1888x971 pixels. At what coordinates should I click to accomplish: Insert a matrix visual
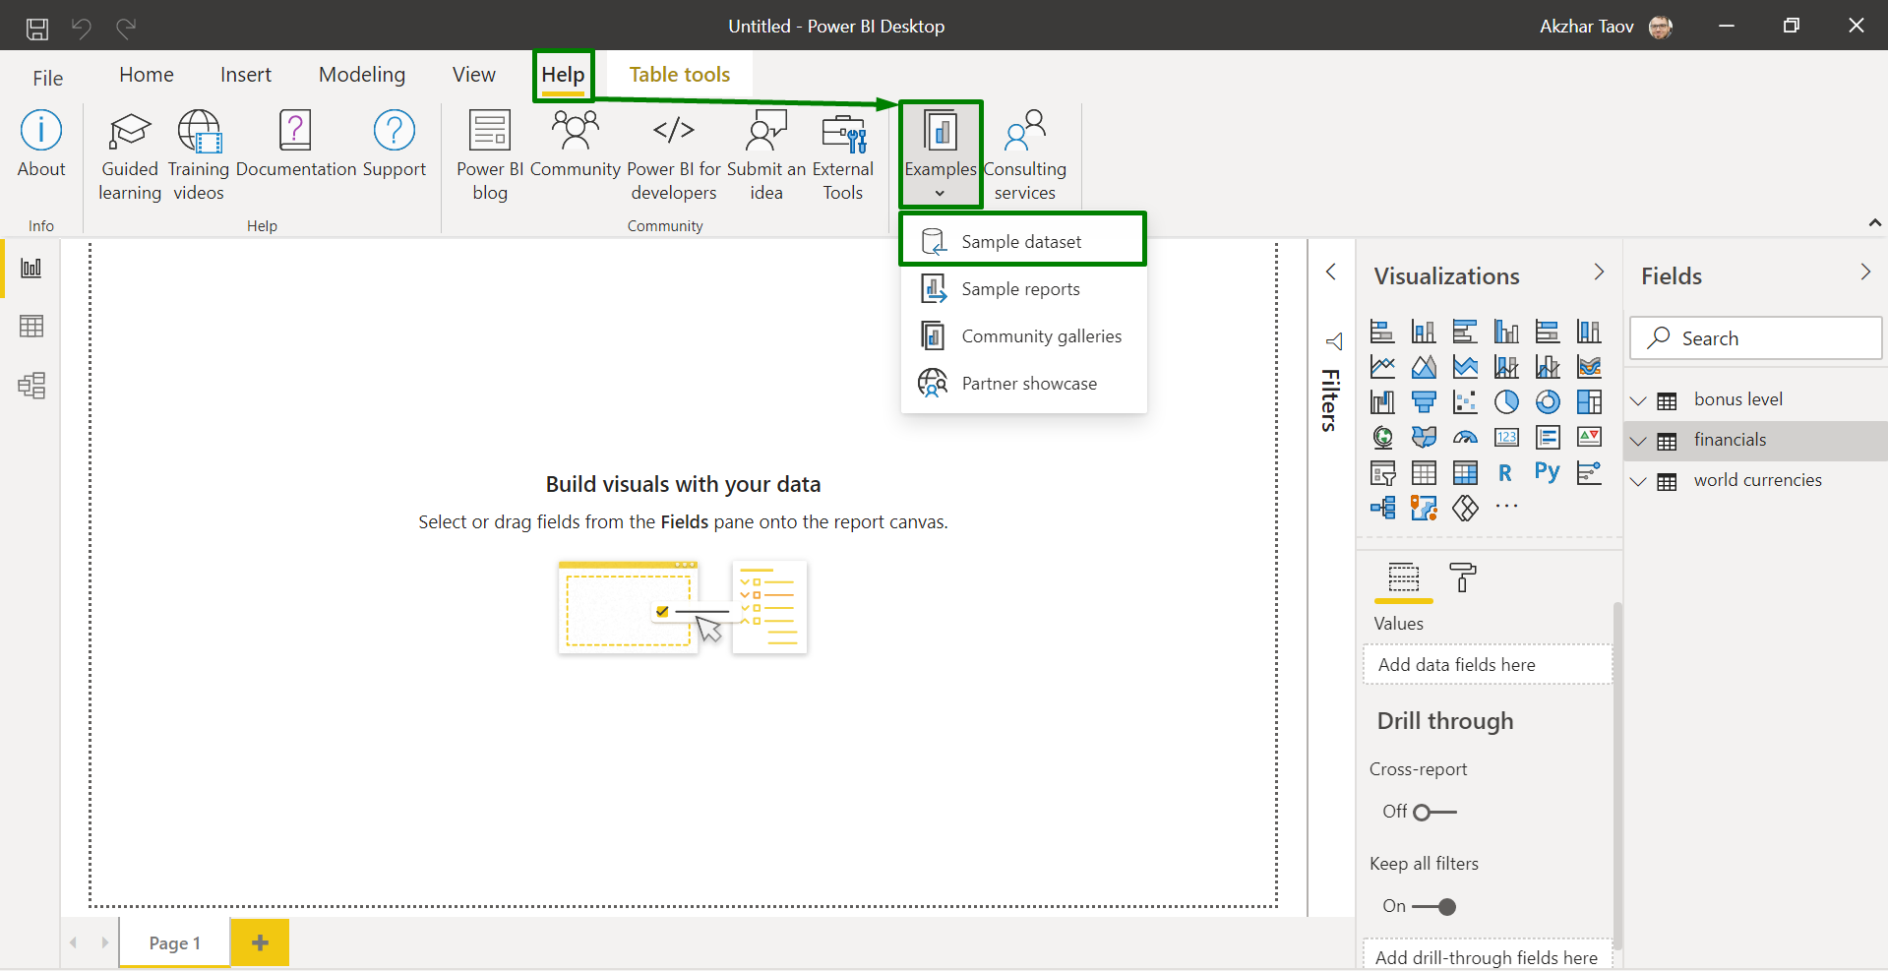pos(1465,473)
